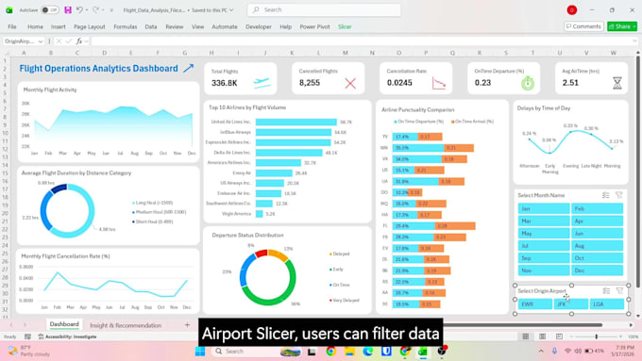Toggle multi-select in Select Month Name slicer
The height and width of the screenshot is (361, 642).
tap(606, 195)
